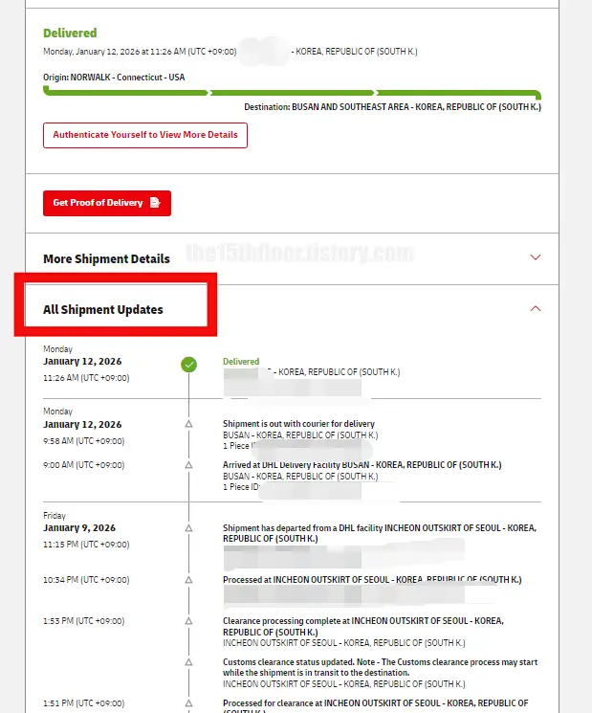Click the Friday weekday label
Image resolution: width=592 pixels, height=713 pixels.
(55, 516)
